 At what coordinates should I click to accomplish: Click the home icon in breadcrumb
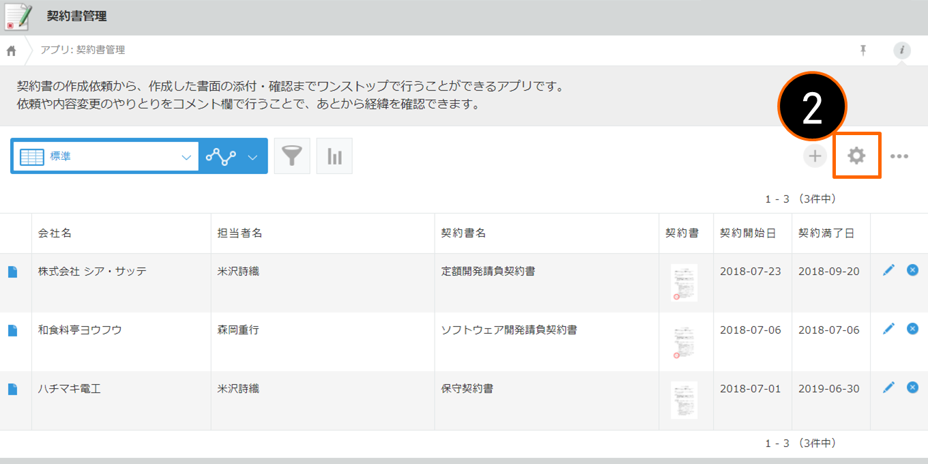tap(11, 50)
